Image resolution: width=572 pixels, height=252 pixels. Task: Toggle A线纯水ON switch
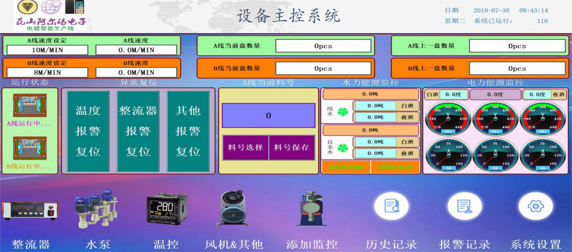pyautogui.click(x=345, y=167)
